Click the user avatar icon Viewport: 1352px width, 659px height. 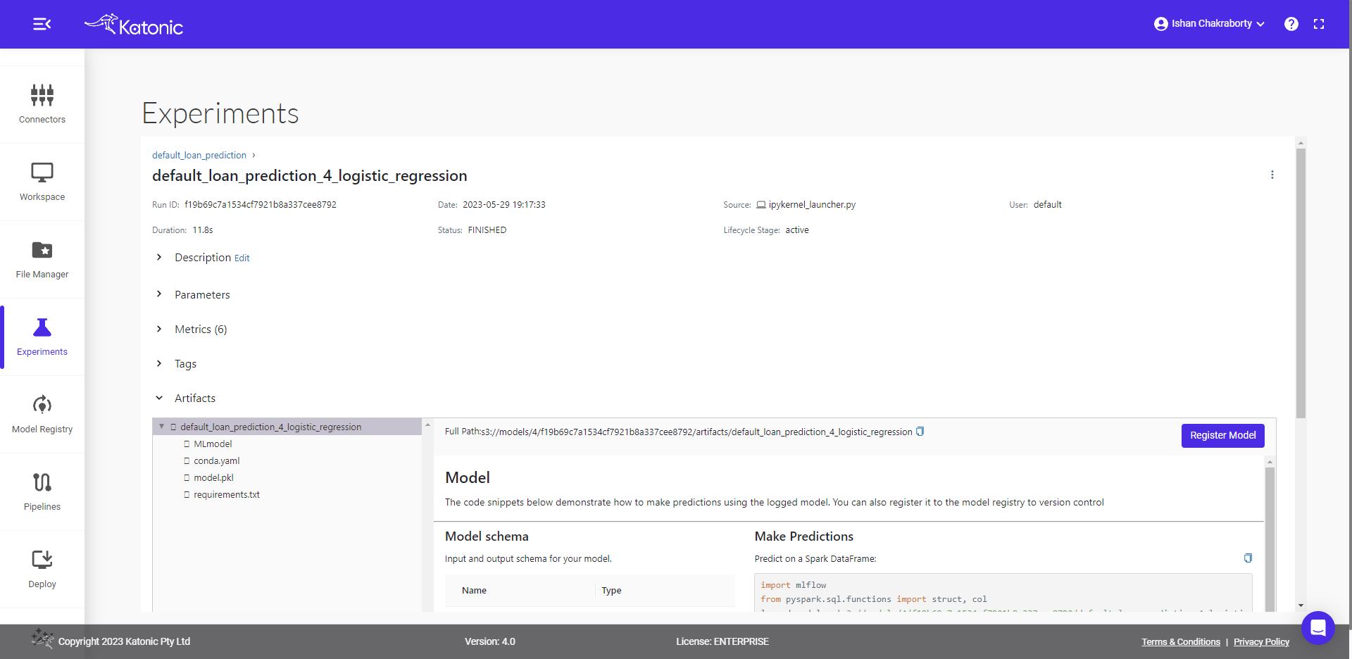(1160, 24)
